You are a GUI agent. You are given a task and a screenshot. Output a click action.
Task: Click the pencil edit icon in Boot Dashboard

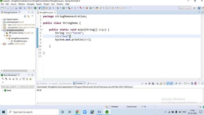20,79
